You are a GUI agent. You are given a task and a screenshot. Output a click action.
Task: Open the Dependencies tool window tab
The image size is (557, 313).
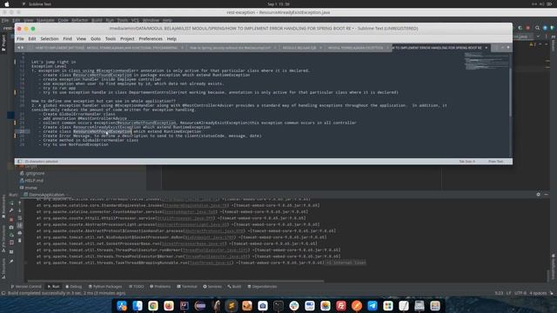(262, 286)
